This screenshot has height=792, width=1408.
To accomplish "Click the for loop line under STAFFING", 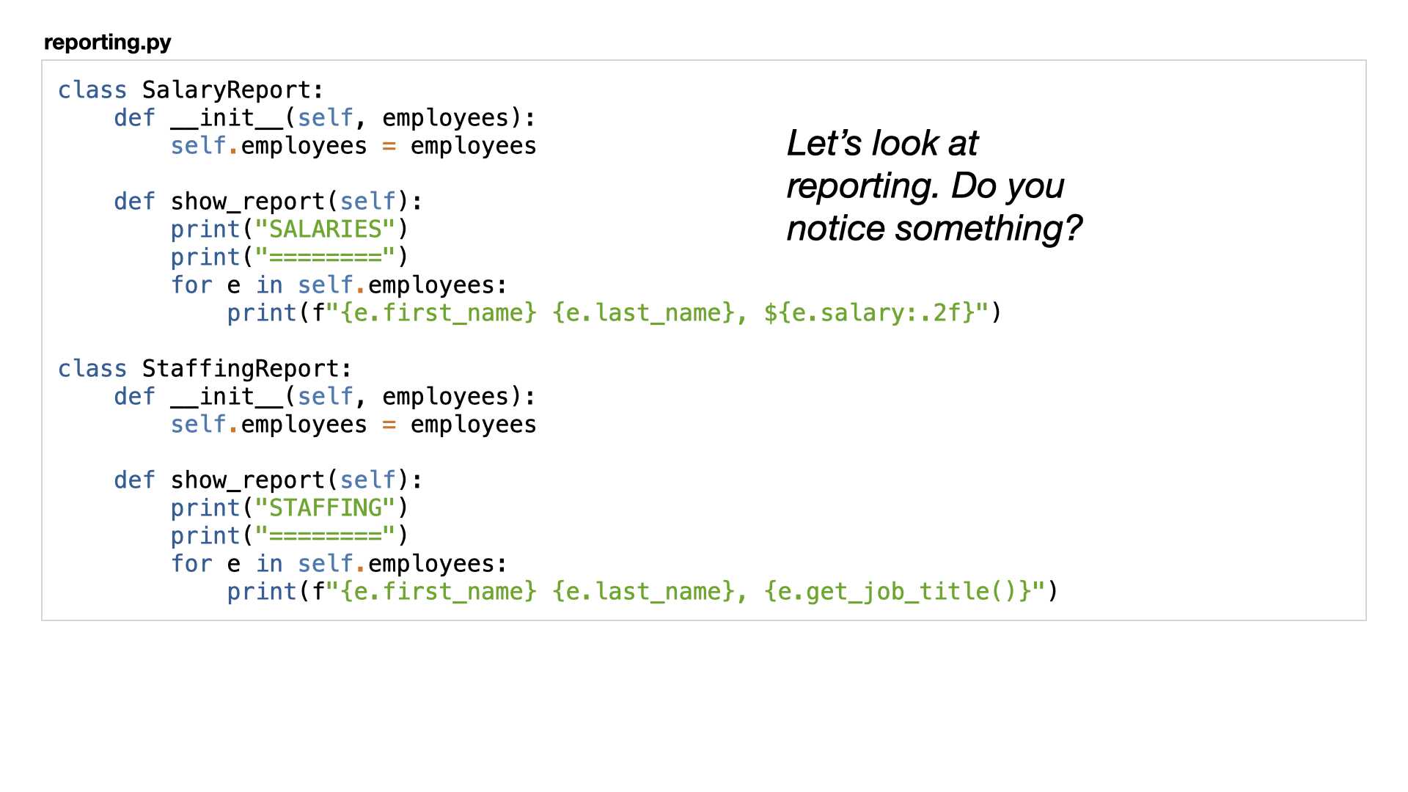I will coord(339,564).
